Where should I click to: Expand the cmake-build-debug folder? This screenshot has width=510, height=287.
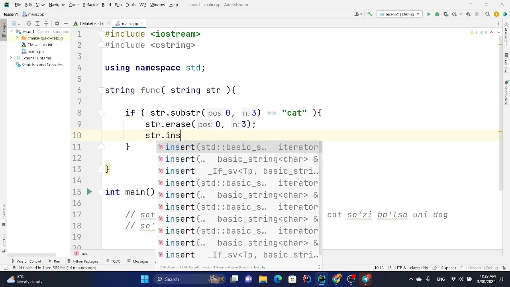[17, 38]
